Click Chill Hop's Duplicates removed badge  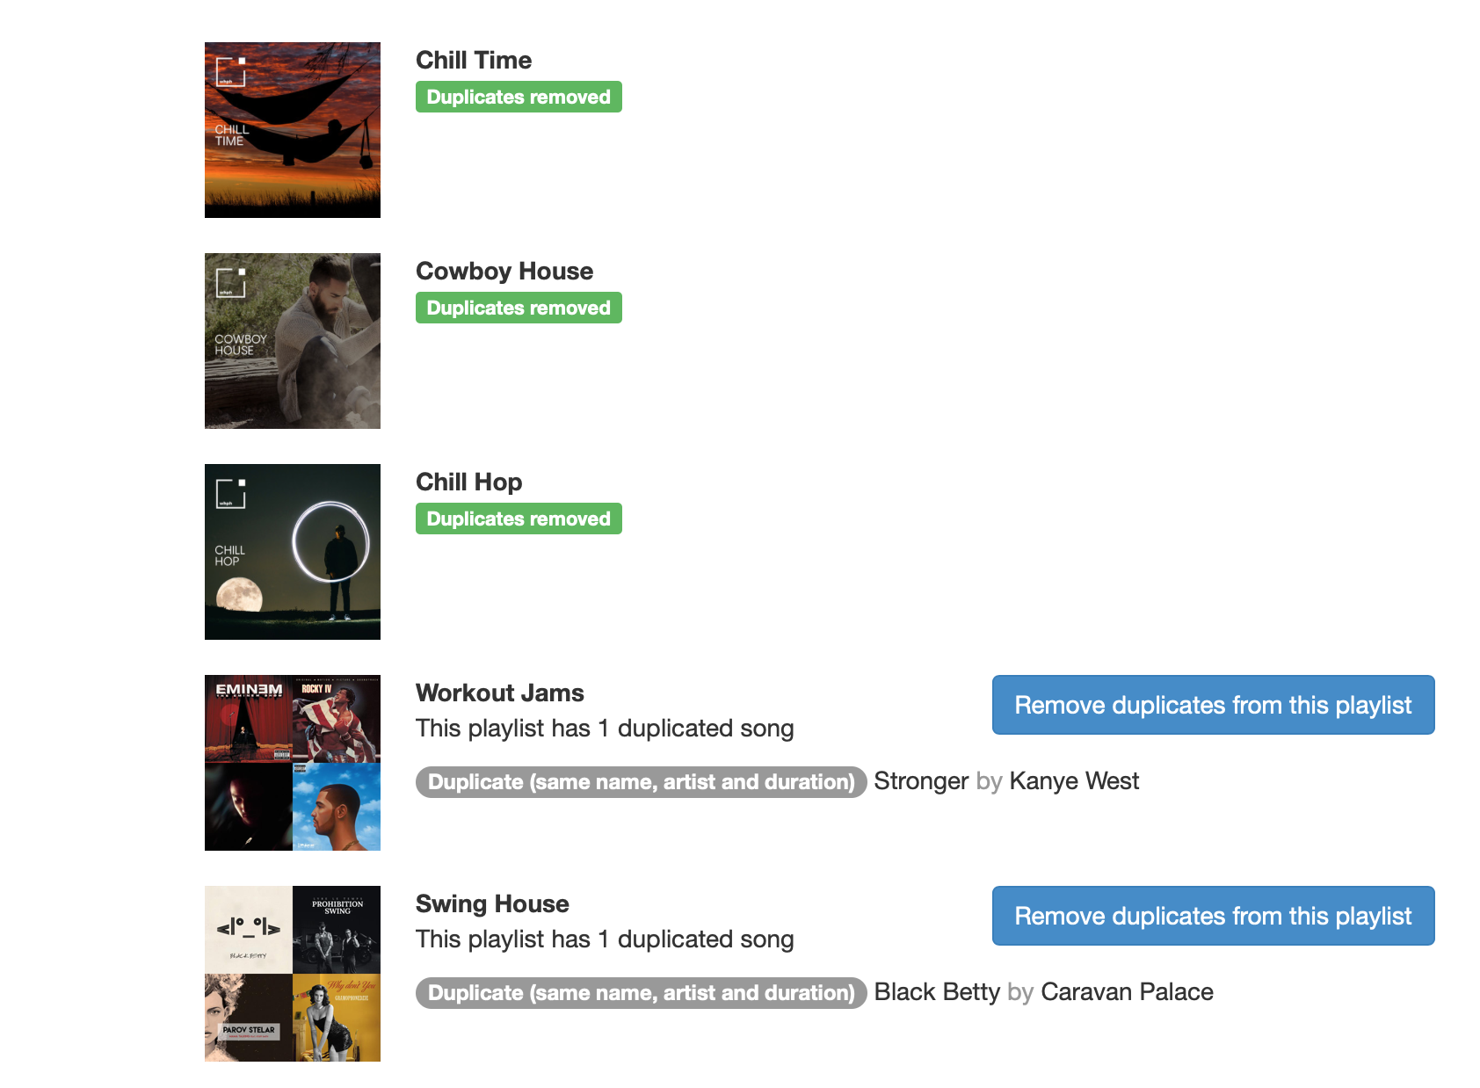point(519,519)
